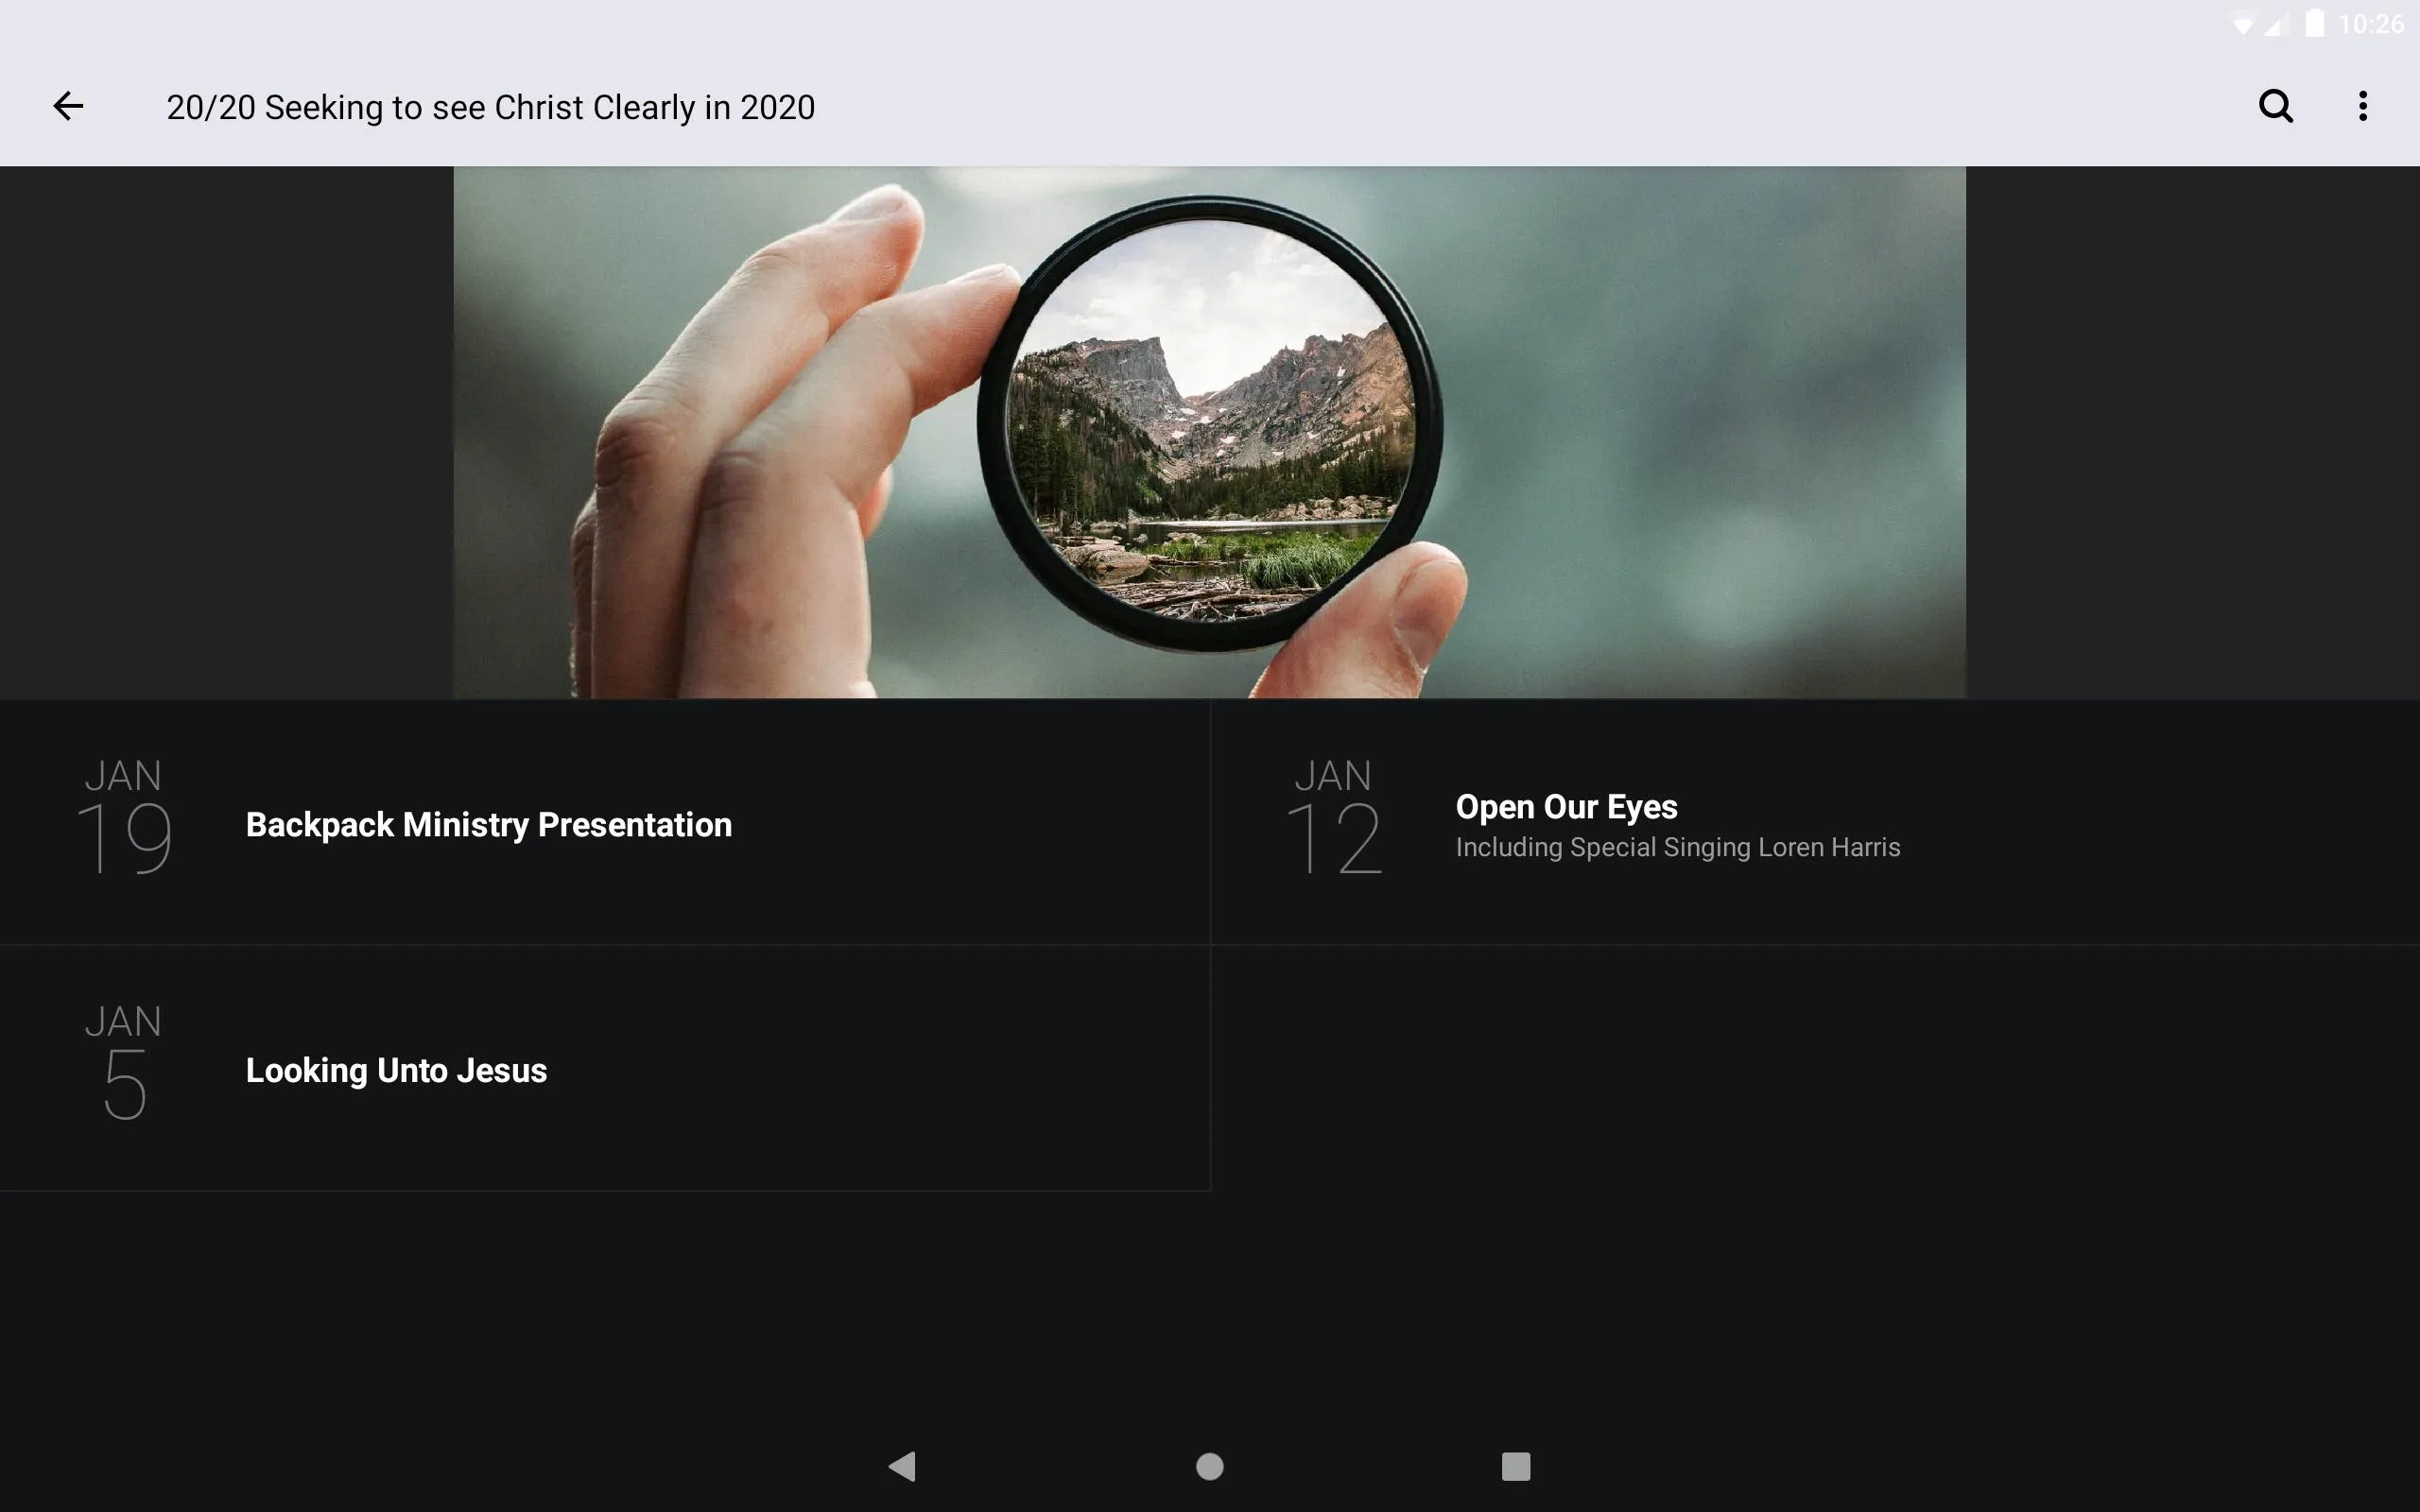Tap the Android home button icon

pos(1209,1463)
